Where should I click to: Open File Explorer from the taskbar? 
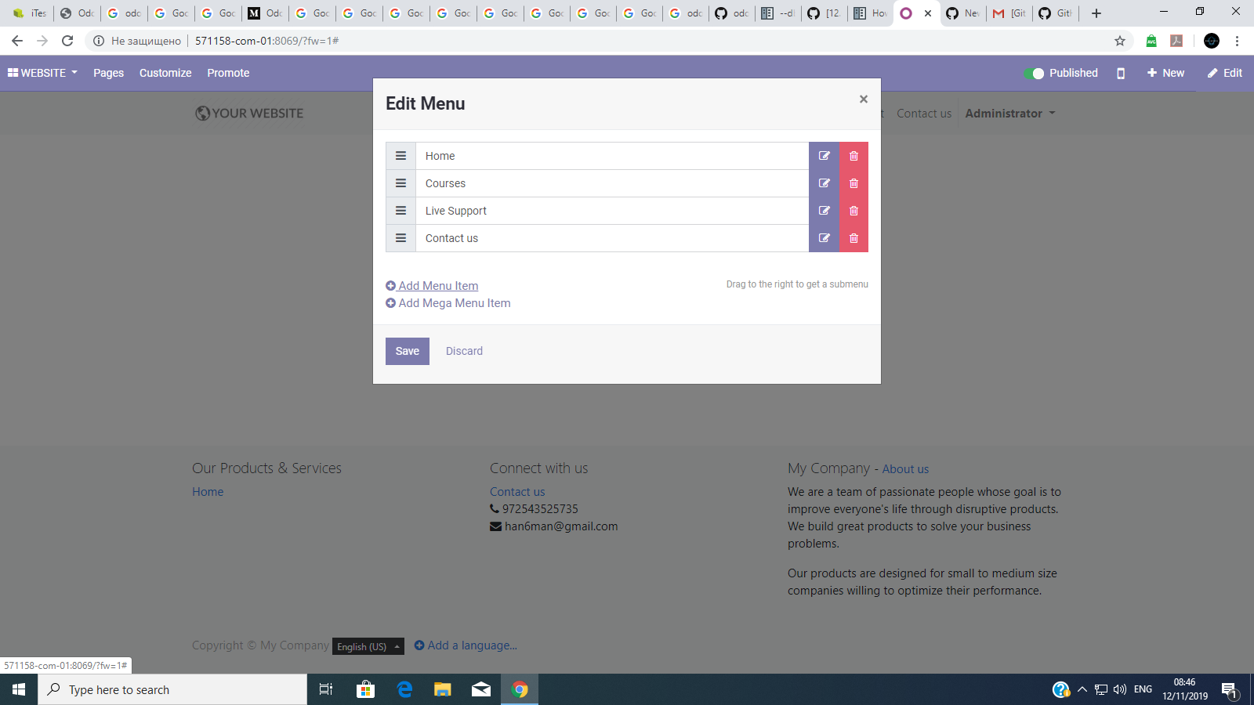tap(443, 689)
